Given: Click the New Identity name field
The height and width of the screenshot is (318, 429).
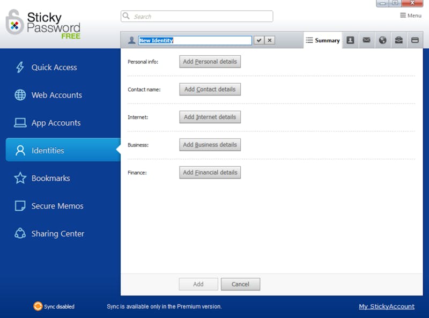Looking at the screenshot, I should 195,40.
